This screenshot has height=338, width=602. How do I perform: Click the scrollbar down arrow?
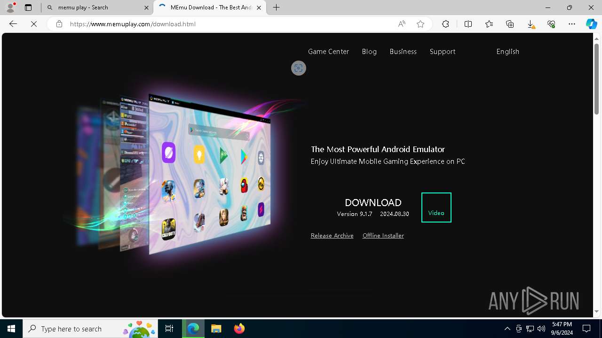point(596,312)
